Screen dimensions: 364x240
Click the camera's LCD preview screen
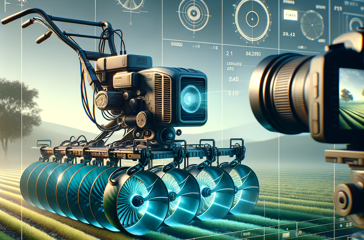pos(351,98)
